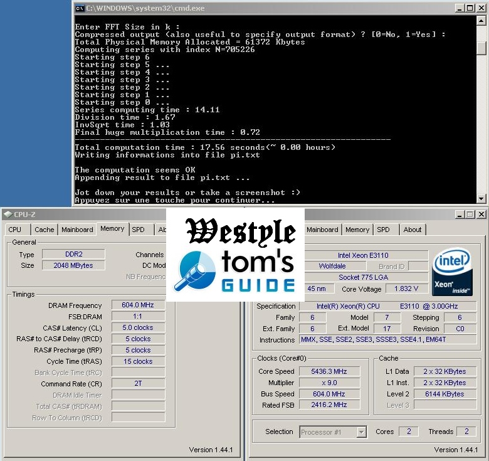The image size is (489, 461).
Task: Click the empty Level 3 cache field
Action: (445, 405)
